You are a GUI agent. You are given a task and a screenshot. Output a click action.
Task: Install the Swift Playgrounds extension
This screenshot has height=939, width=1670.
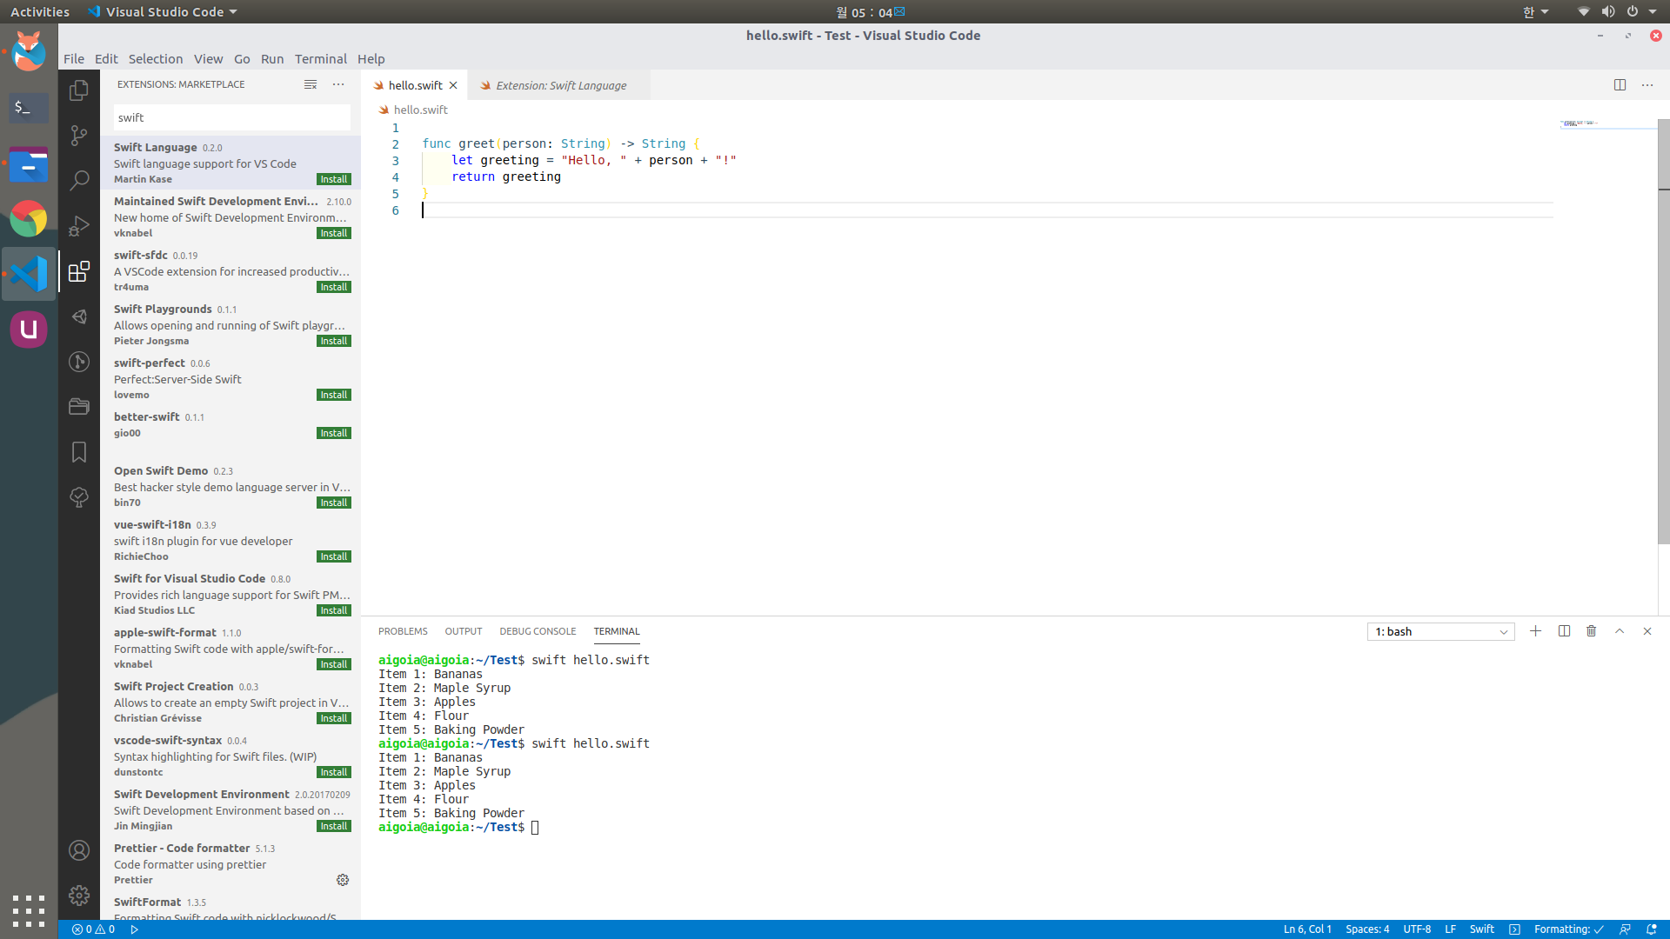click(x=333, y=341)
